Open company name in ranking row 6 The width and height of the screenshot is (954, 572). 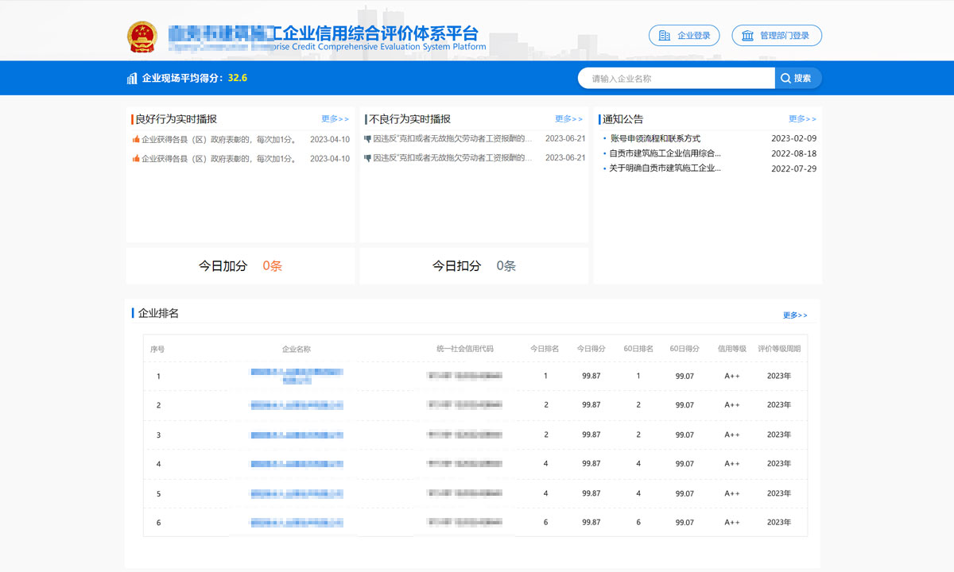pos(297,523)
